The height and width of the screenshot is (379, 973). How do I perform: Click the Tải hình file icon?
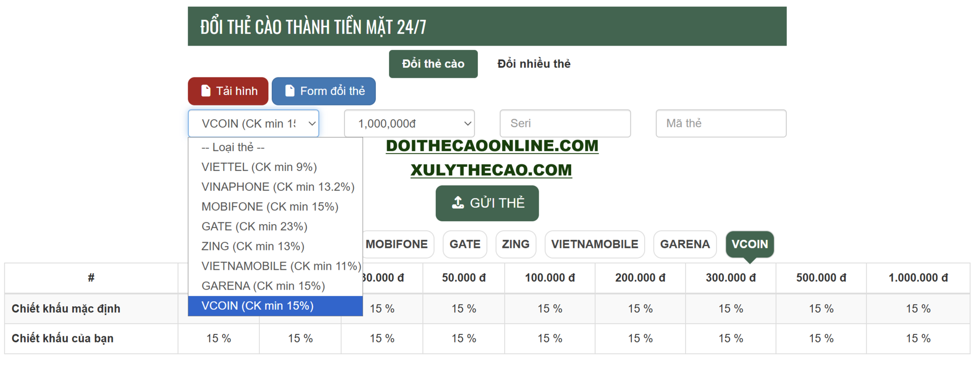click(206, 91)
